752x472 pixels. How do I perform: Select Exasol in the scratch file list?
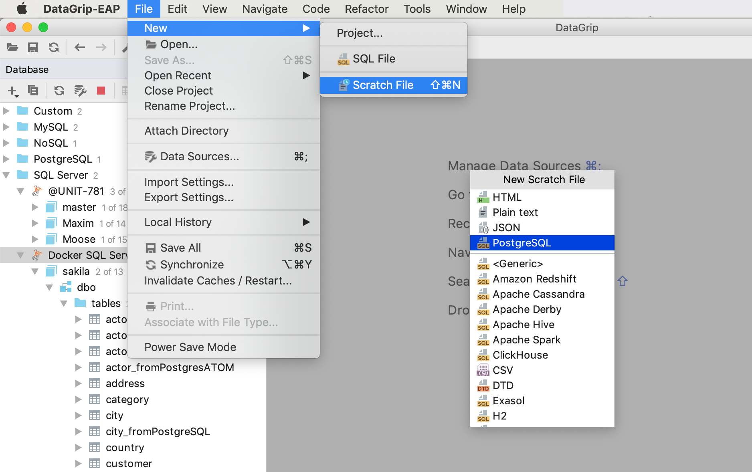542,401
